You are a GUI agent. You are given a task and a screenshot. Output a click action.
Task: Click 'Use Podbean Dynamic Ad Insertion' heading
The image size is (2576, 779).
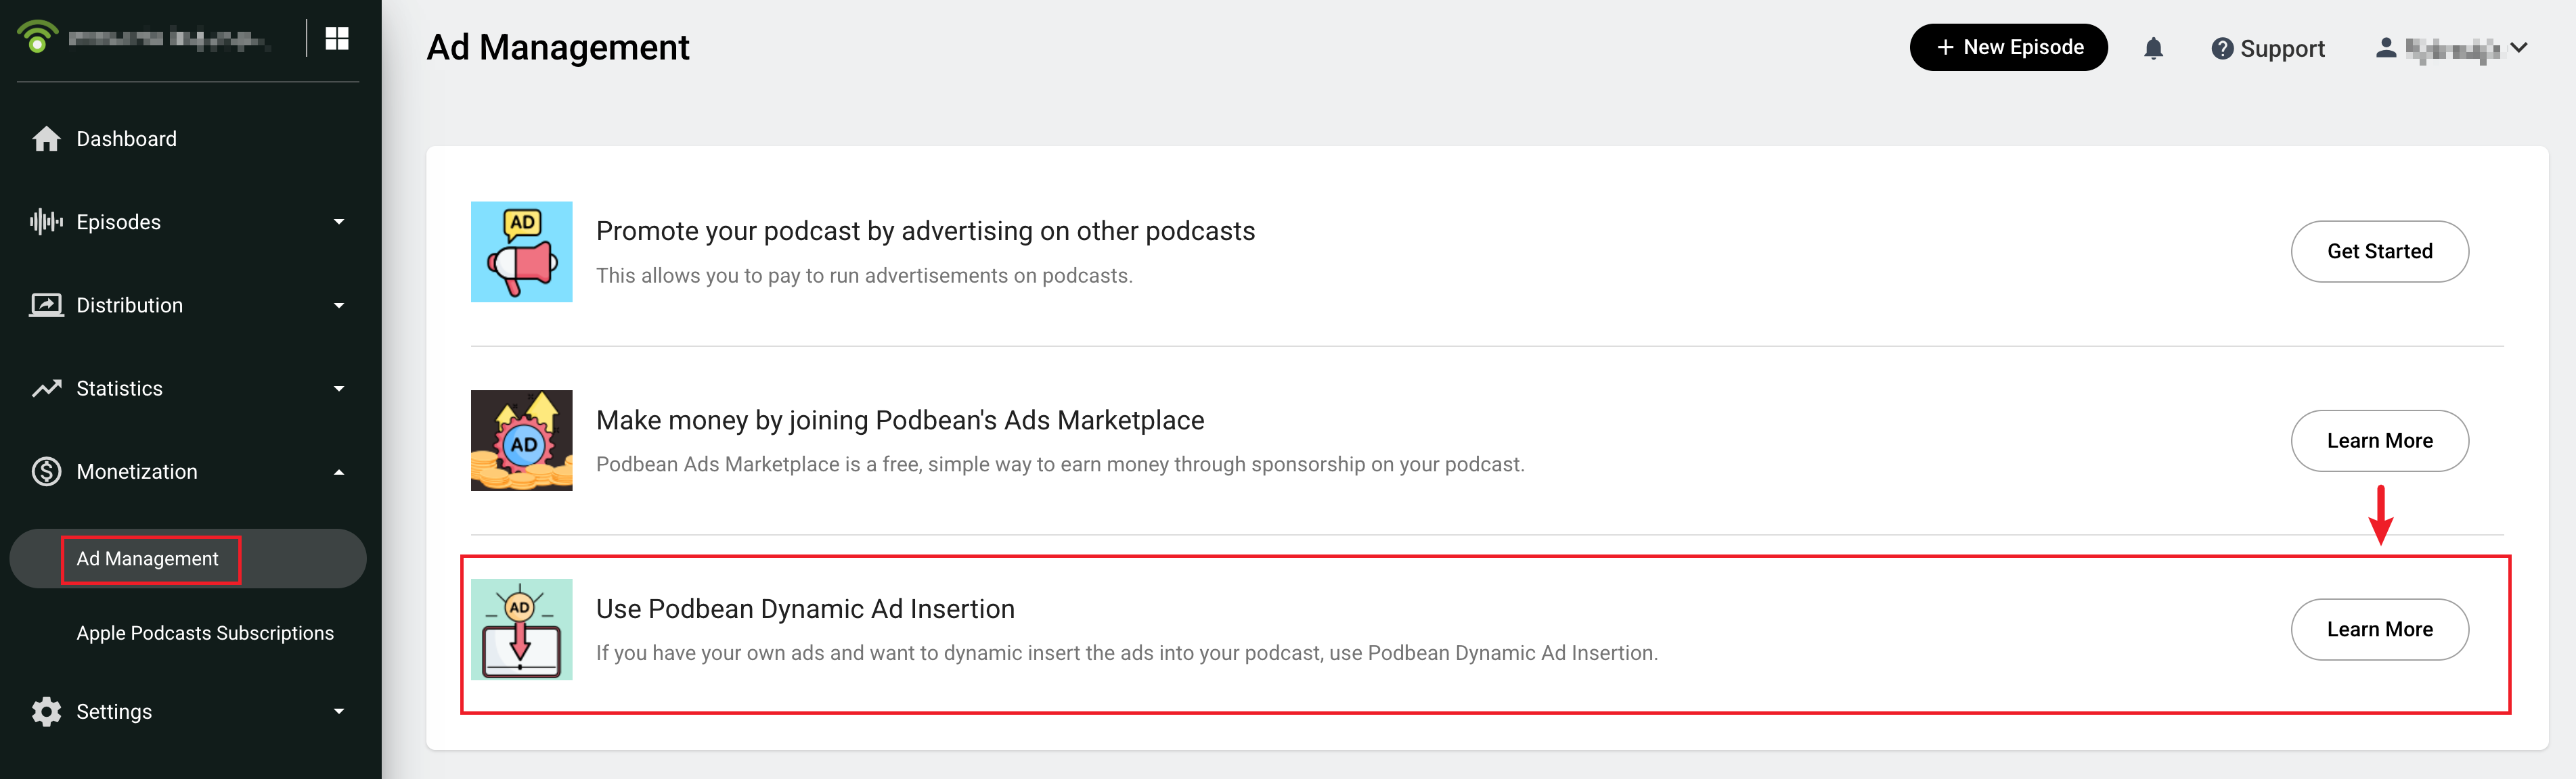tap(805, 609)
